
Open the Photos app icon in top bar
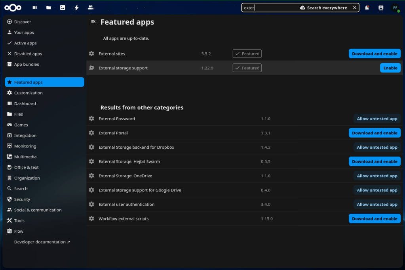(x=63, y=8)
